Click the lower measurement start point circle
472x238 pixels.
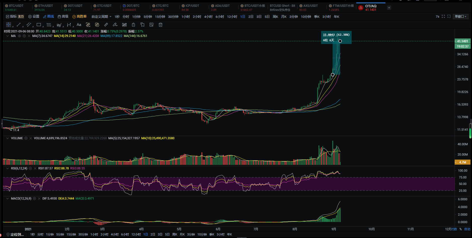tap(333, 75)
